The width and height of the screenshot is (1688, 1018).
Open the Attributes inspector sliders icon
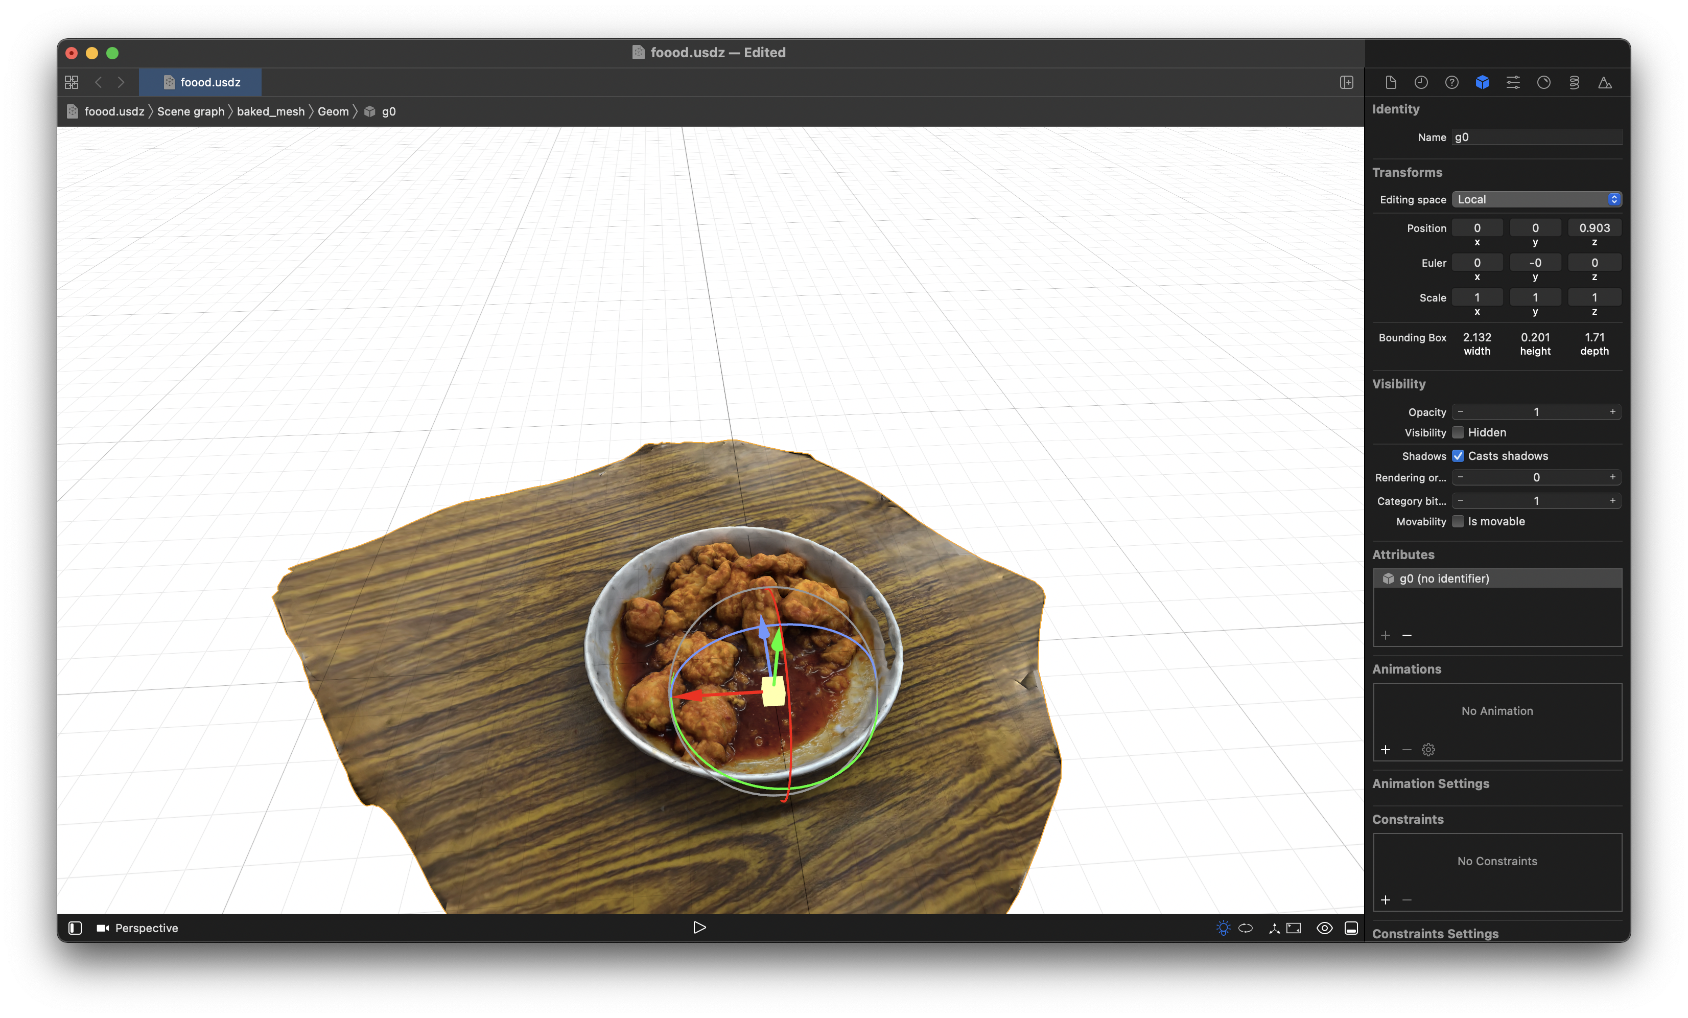1513,82
